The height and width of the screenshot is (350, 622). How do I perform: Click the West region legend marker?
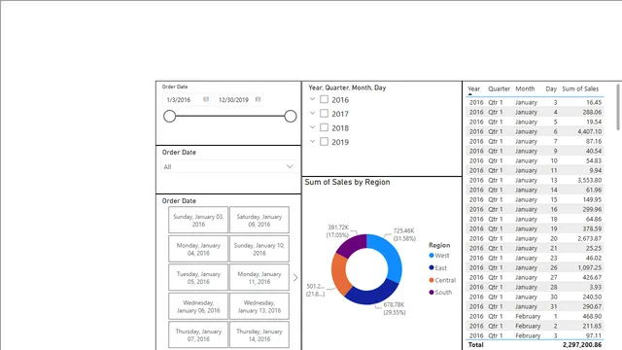point(432,255)
